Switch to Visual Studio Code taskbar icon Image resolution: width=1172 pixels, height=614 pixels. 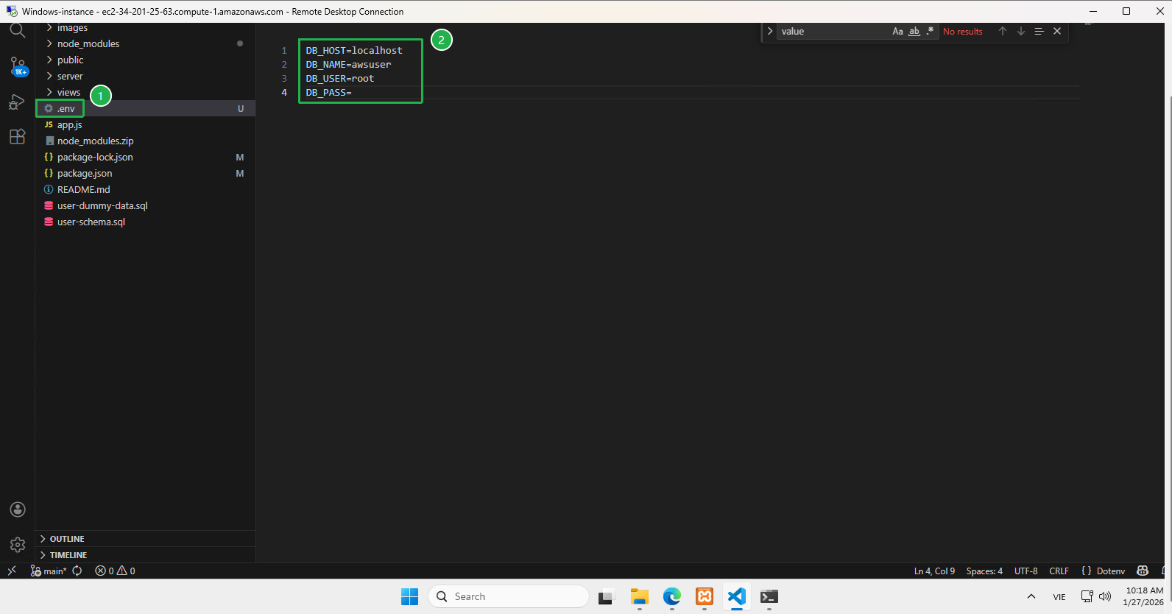coord(736,596)
